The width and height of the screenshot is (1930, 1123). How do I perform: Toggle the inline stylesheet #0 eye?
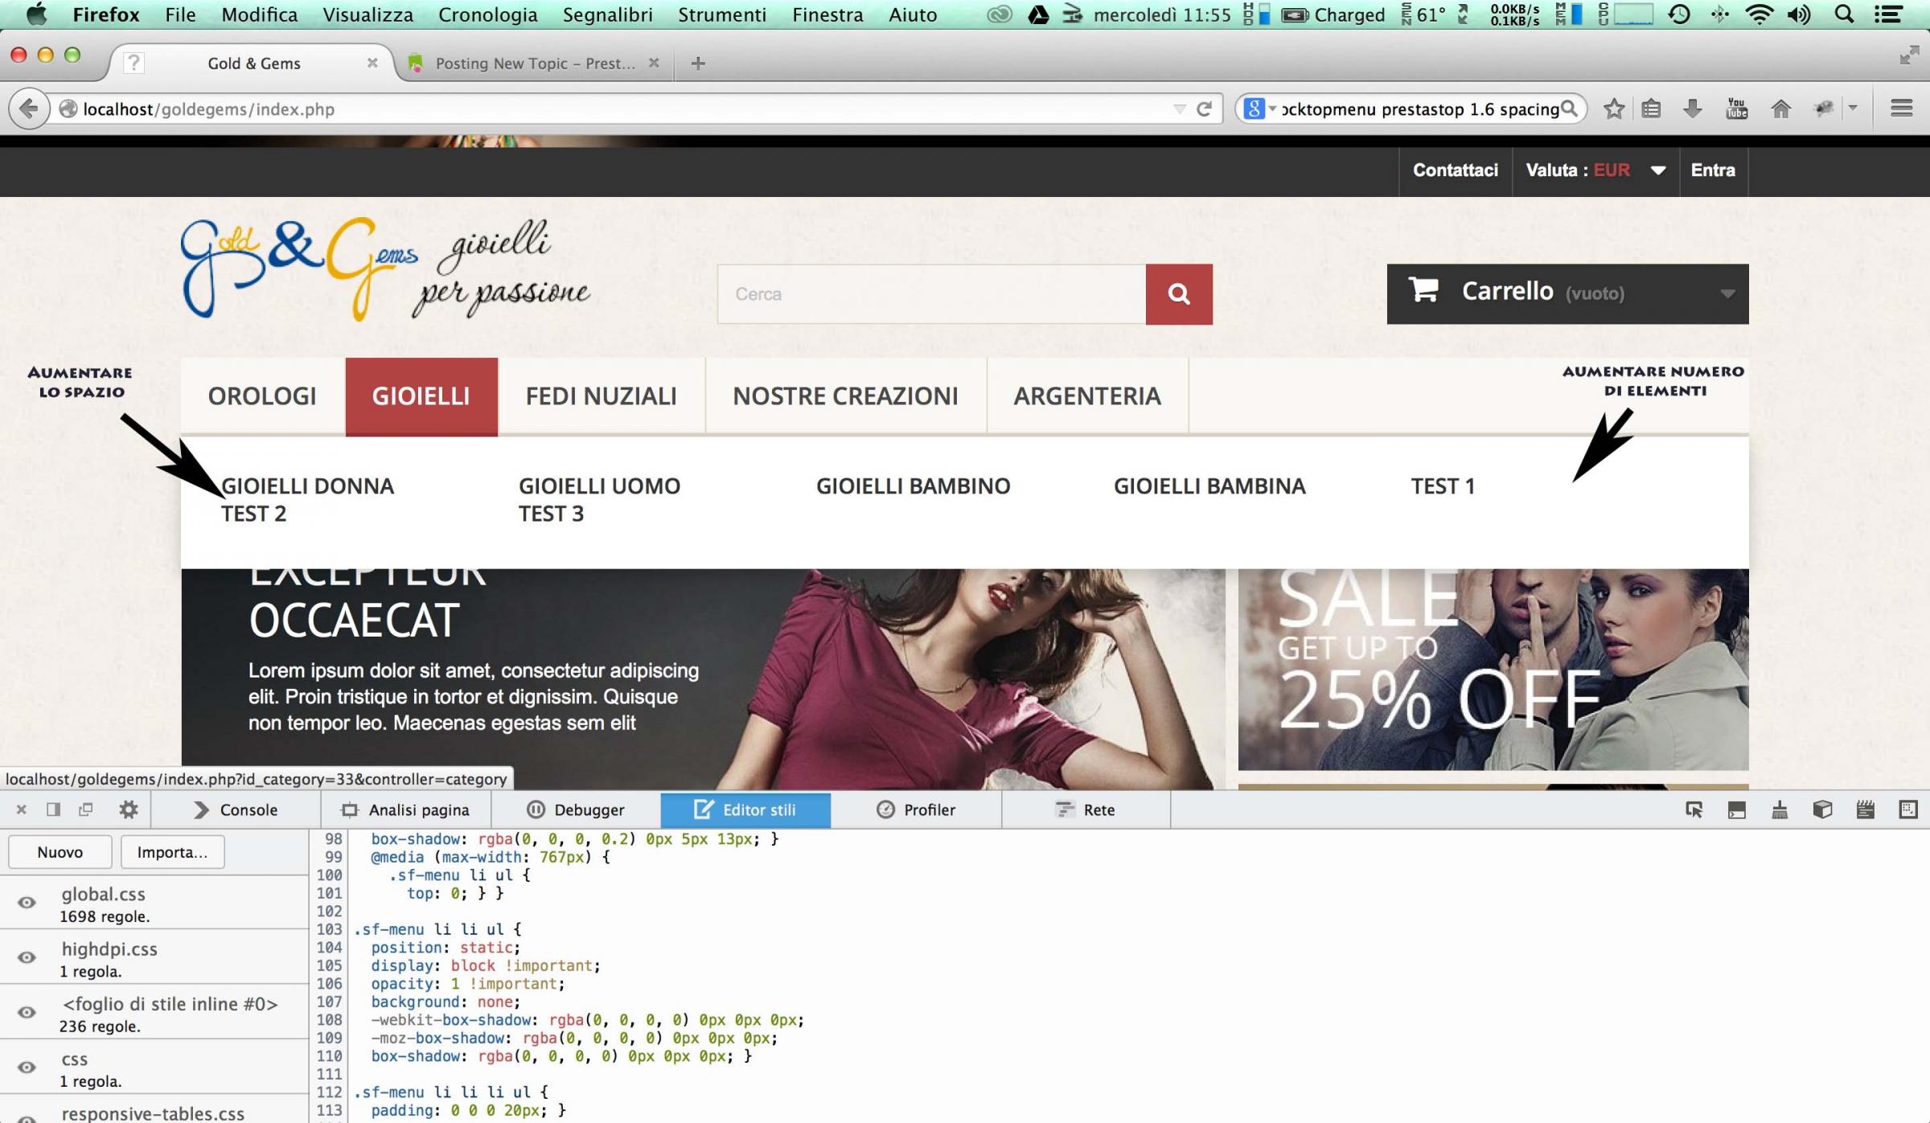[x=27, y=1013]
